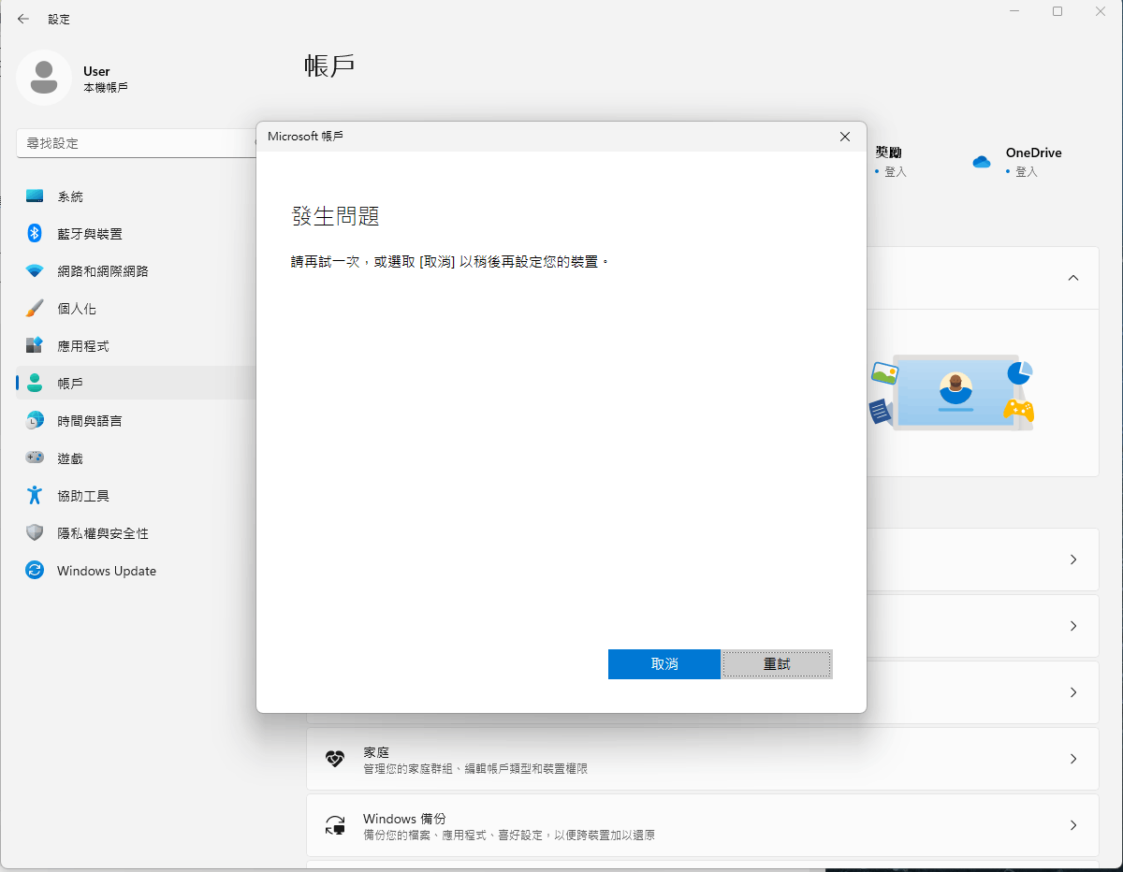Screen dimensions: 1123x872
Task: Select the 時間與語言 globe clock icon
Action: [x=35, y=421]
